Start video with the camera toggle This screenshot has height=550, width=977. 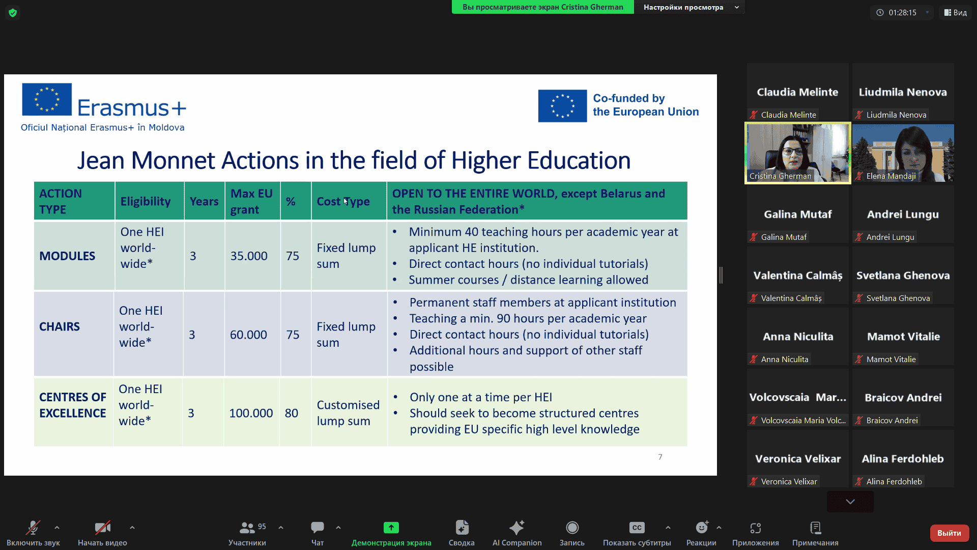tap(102, 528)
